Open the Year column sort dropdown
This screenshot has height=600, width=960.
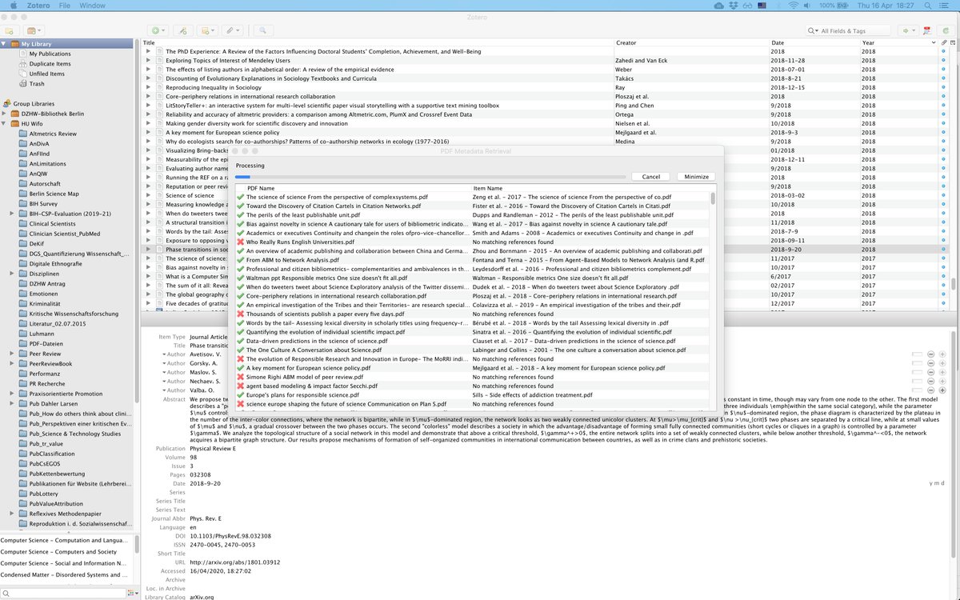(934, 42)
